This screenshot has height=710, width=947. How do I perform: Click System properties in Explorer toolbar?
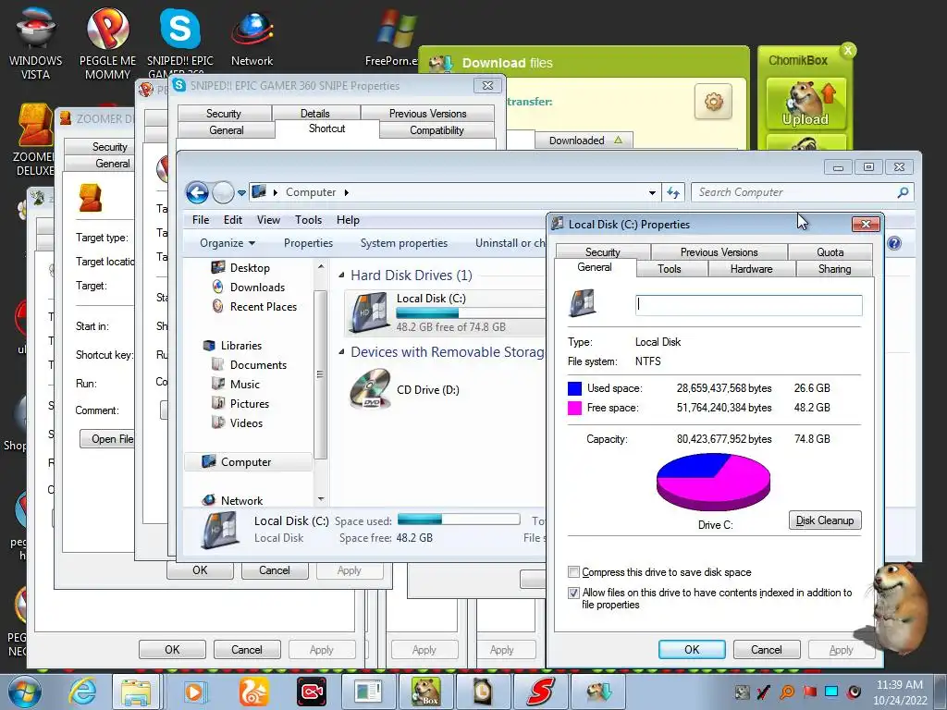coord(404,243)
